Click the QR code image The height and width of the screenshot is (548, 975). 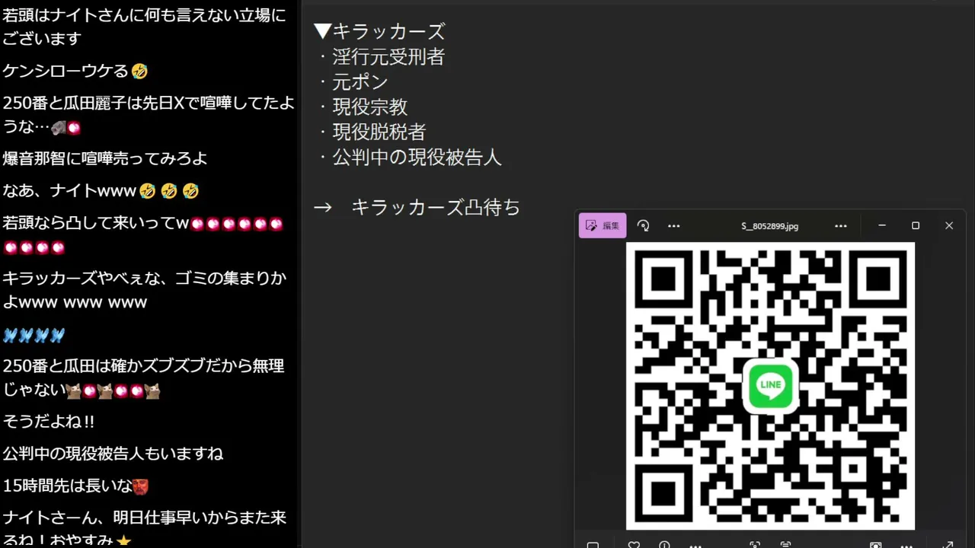click(x=770, y=386)
